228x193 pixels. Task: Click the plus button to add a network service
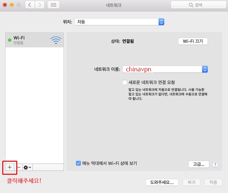pyautogui.click(x=9, y=167)
